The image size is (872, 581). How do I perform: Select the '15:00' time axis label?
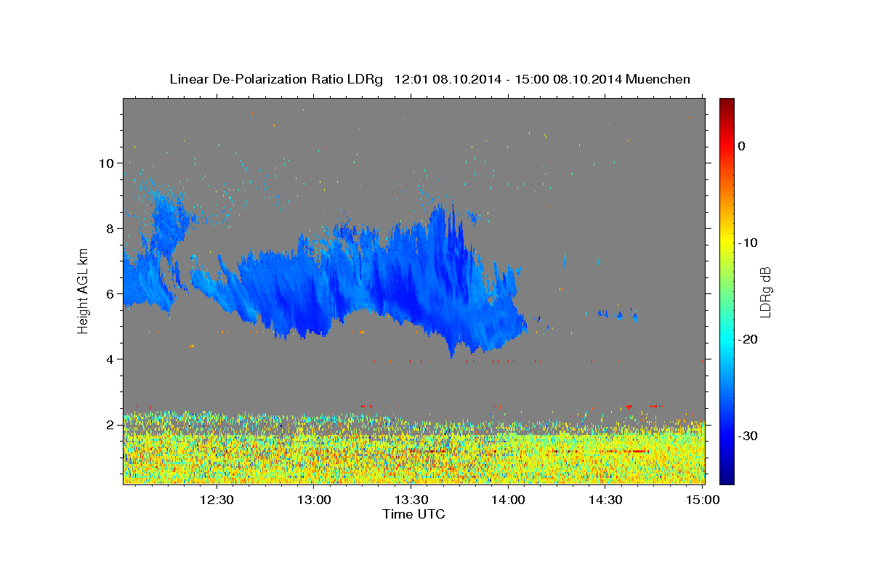(x=703, y=500)
